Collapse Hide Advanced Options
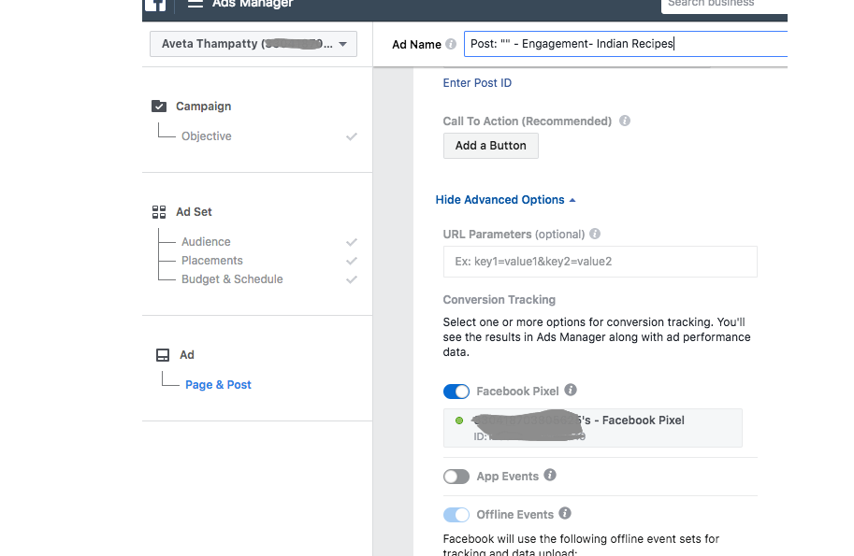 (x=505, y=200)
